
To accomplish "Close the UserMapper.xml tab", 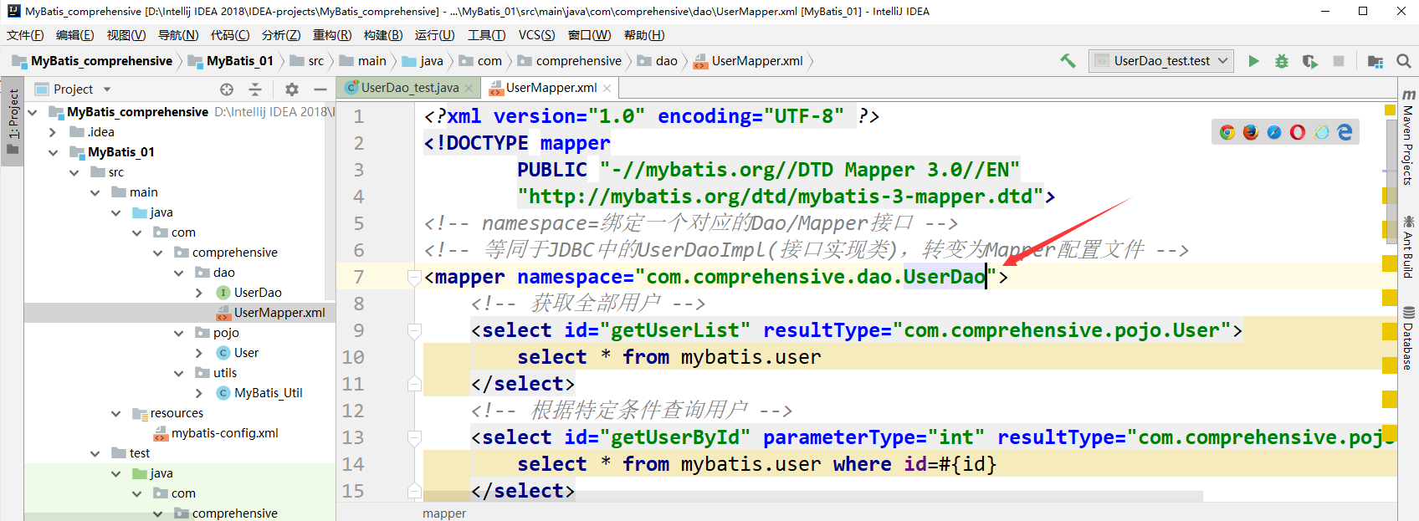I will [607, 88].
